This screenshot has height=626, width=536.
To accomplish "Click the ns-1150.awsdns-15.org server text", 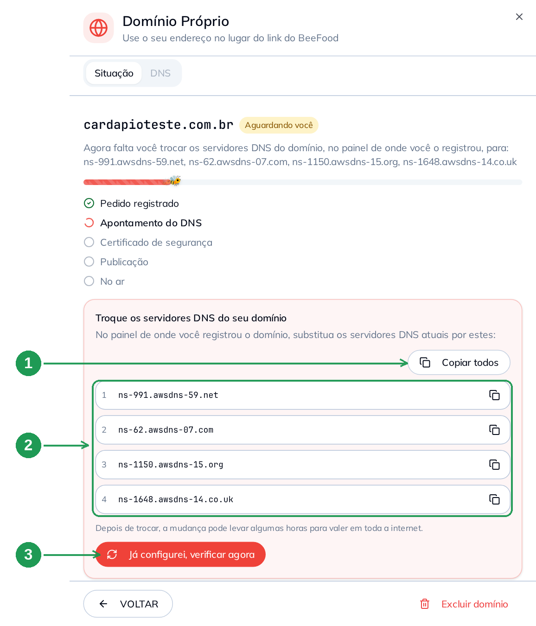I will click(x=171, y=465).
